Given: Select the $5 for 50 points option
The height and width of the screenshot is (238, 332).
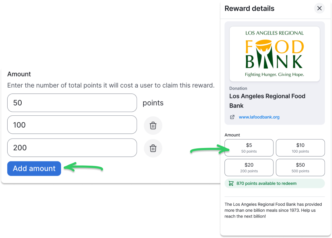Looking at the screenshot, I should 249,148.
